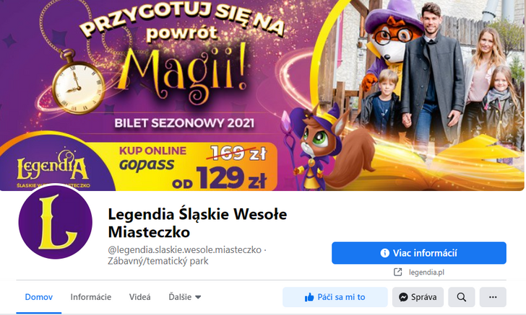
Task: Click the @legendia.slaskie.wesole.miasteczko username
Action: coord(184,249)
